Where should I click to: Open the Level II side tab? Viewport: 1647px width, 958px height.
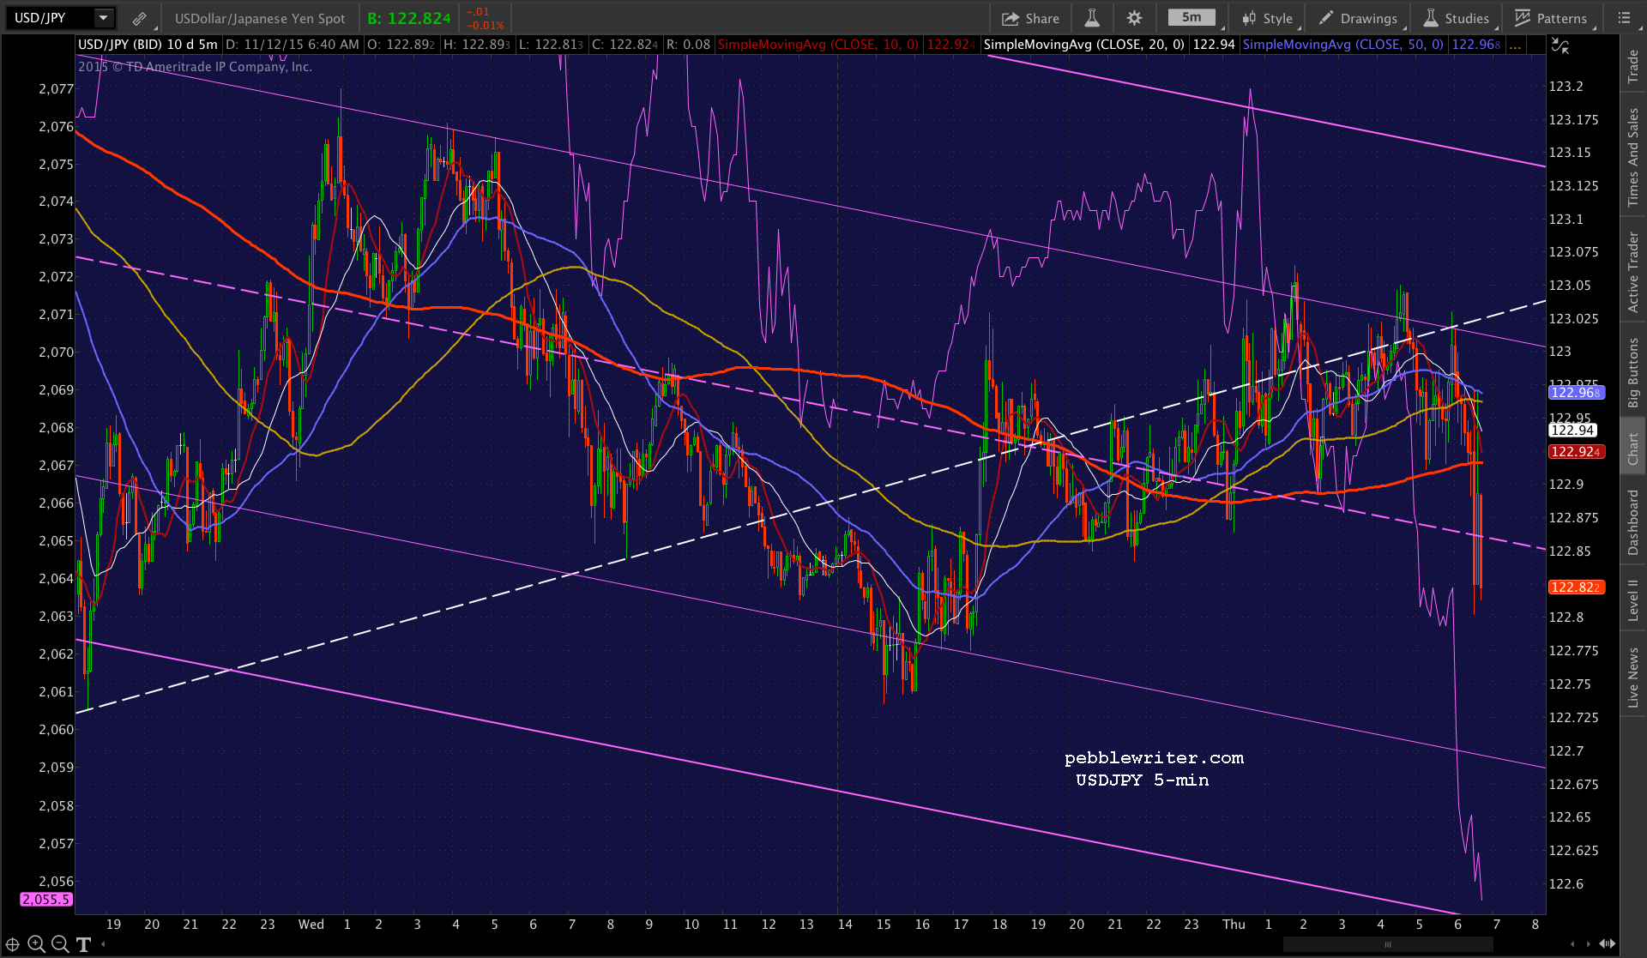pos(1633,600)
